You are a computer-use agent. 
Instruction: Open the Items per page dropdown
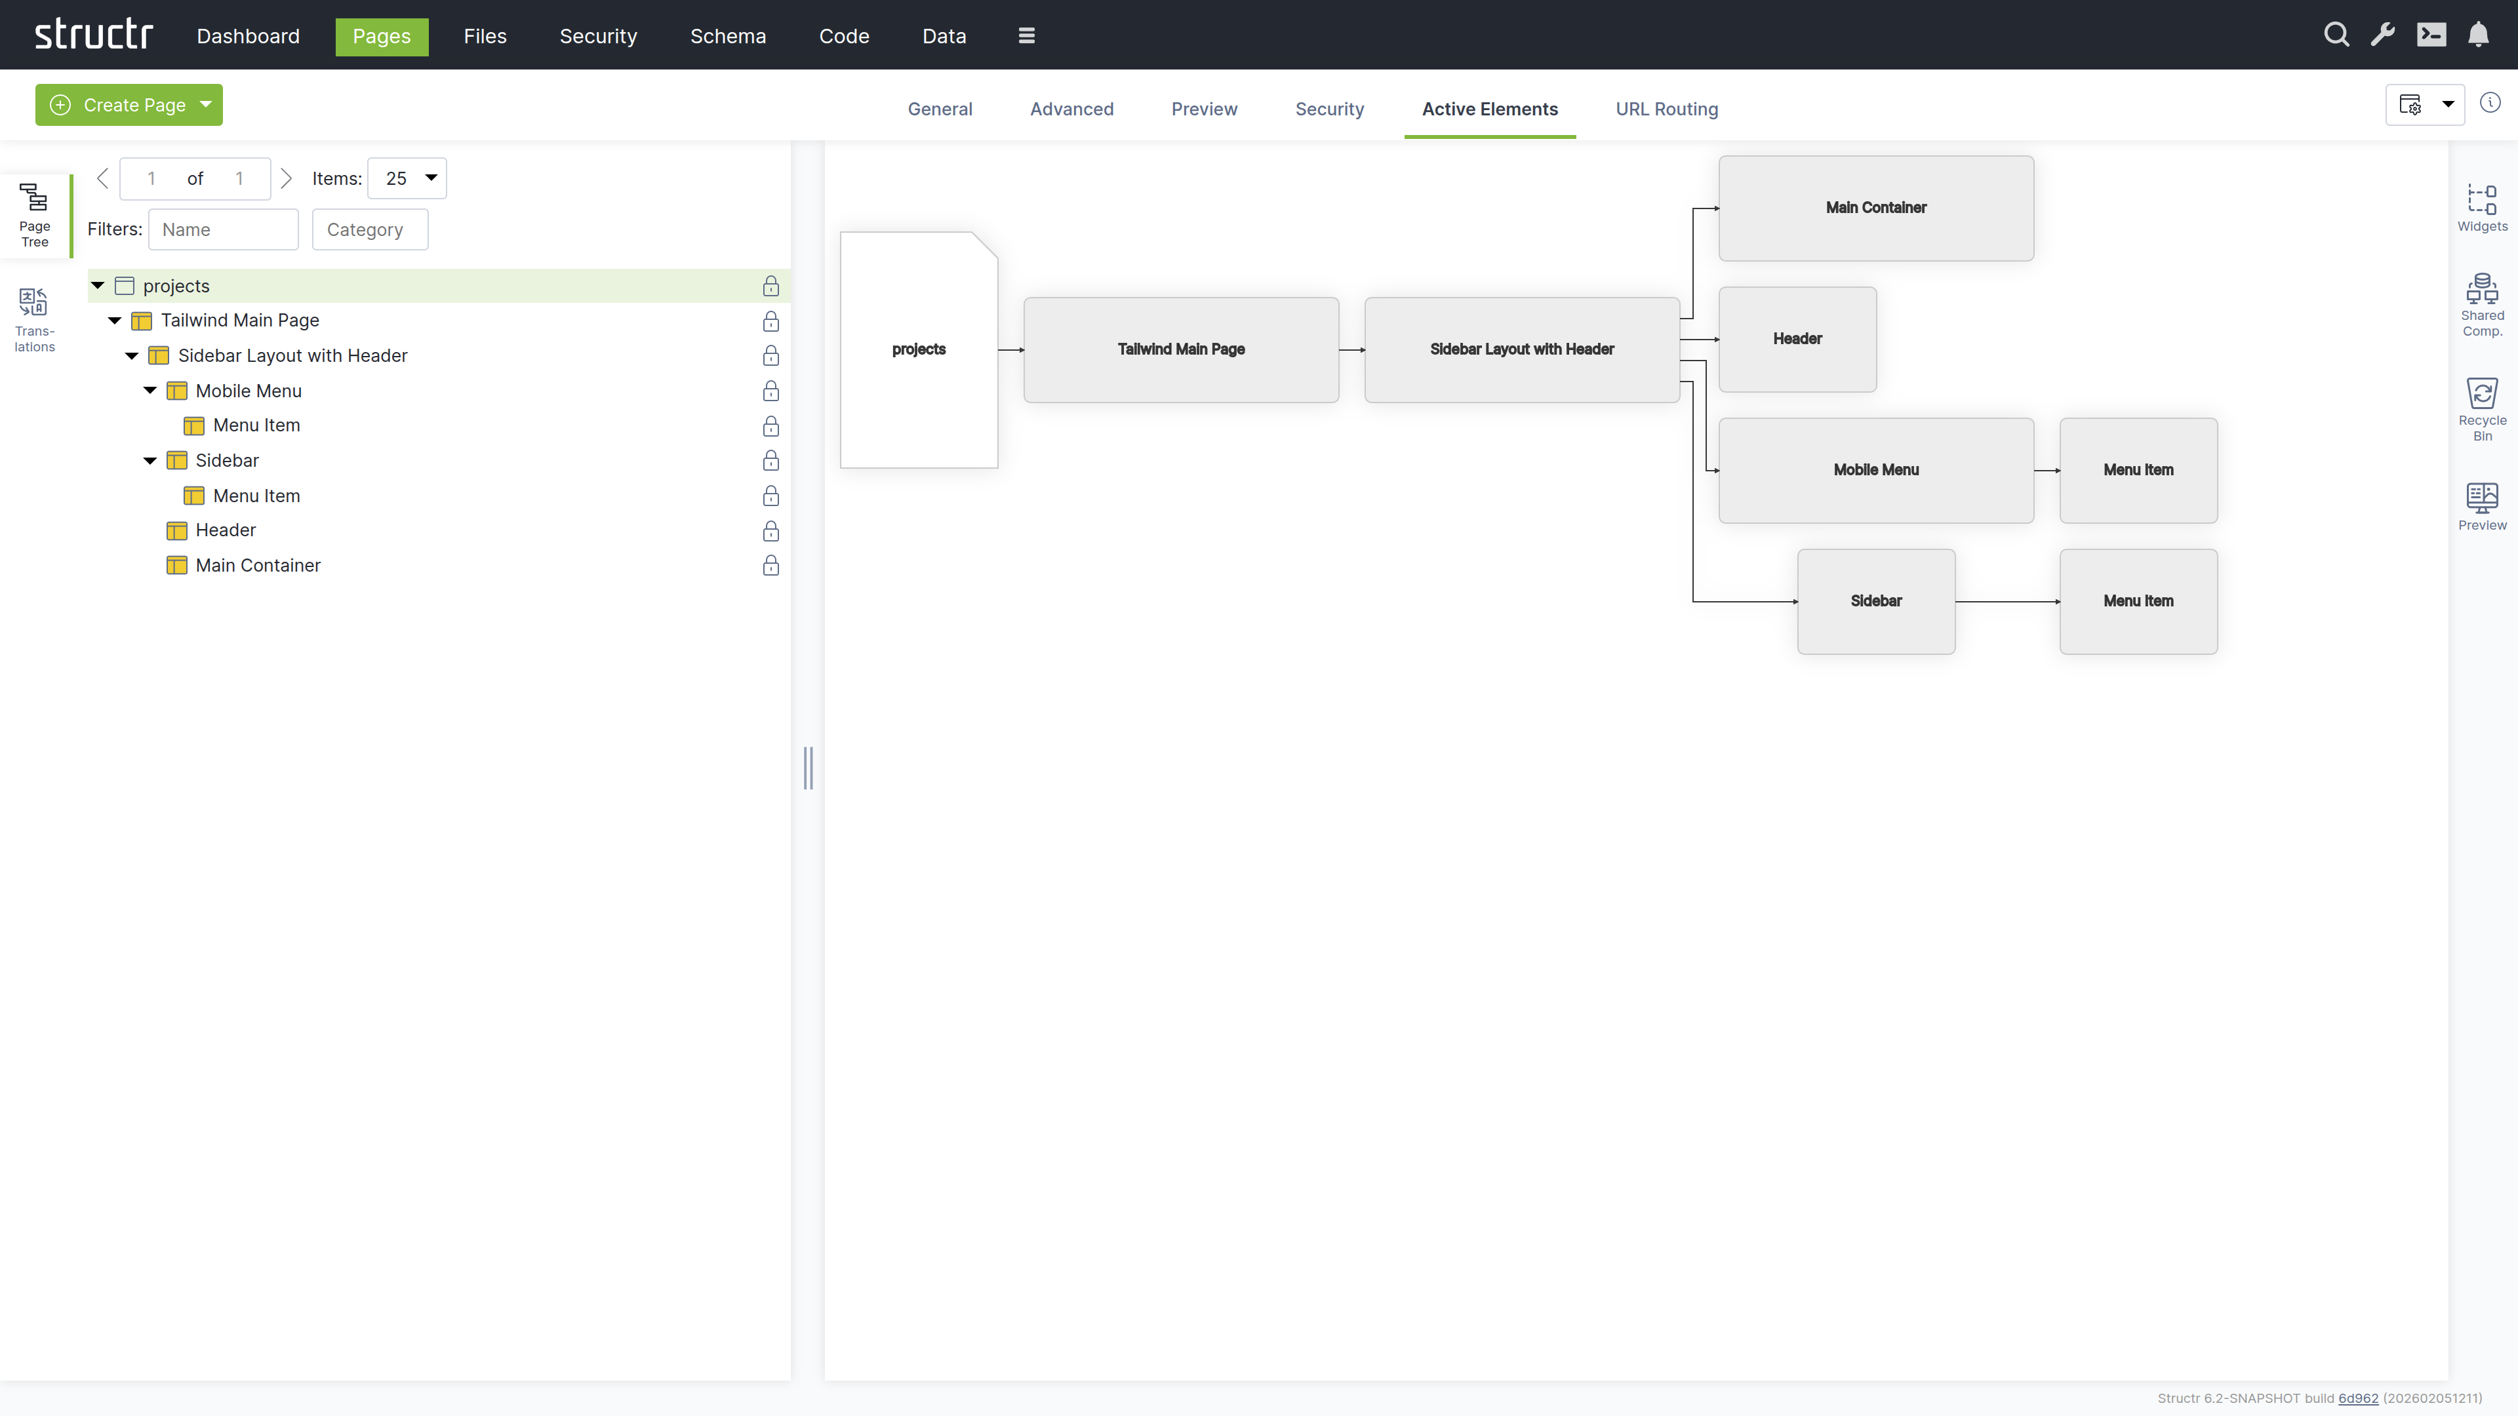coord(407,178)
